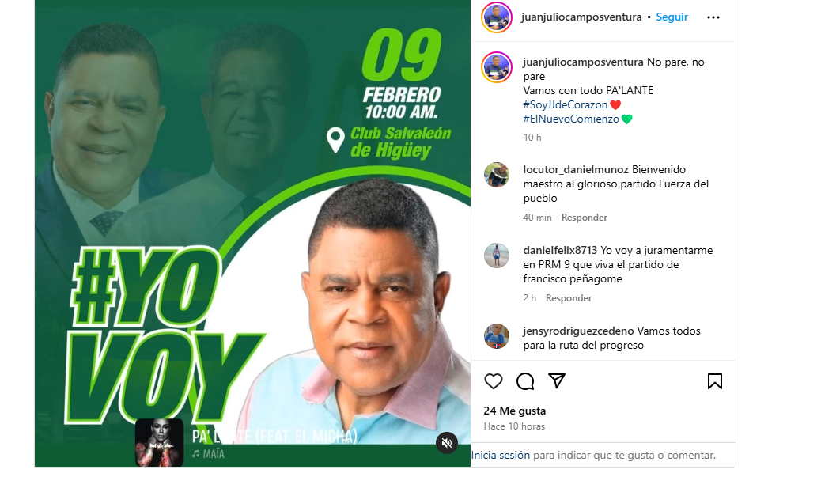Reply to locutor_danielmunoz's comment via Responder
Image resolution: width=821 pixels, height=477 pixels.
coord(584,218)
